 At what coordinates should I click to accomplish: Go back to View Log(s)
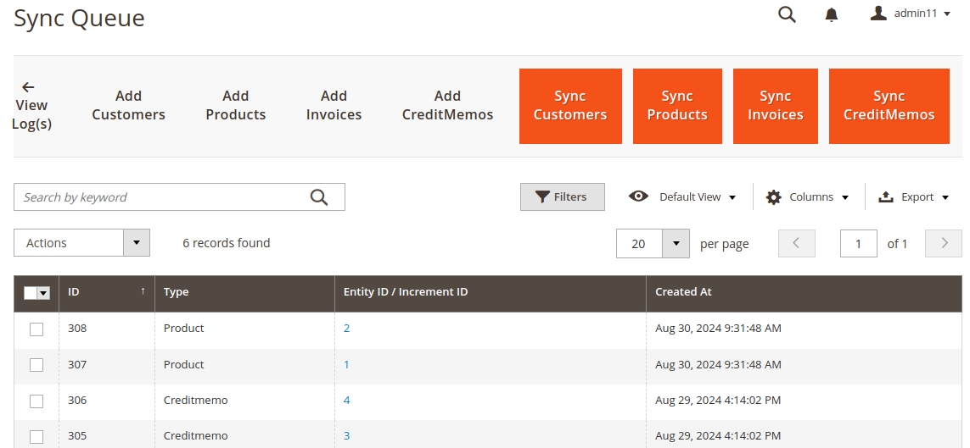point(31,106)
